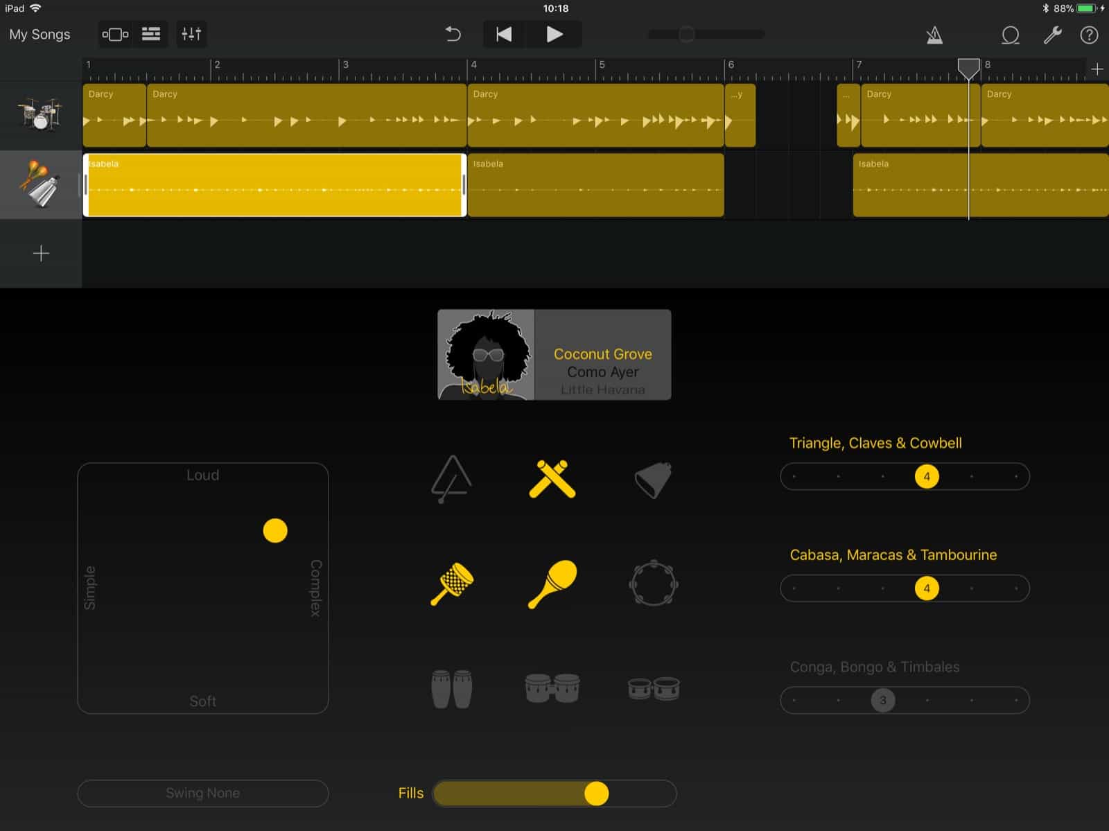
Task: Tap the help question mark icon
Action: (1089, 35)
